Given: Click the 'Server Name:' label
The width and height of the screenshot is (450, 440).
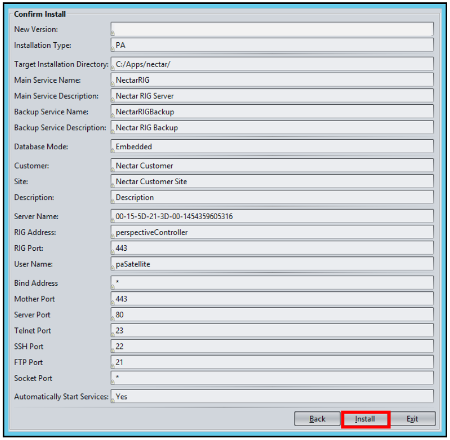Looking at the screenshot, I should [36, 216].
